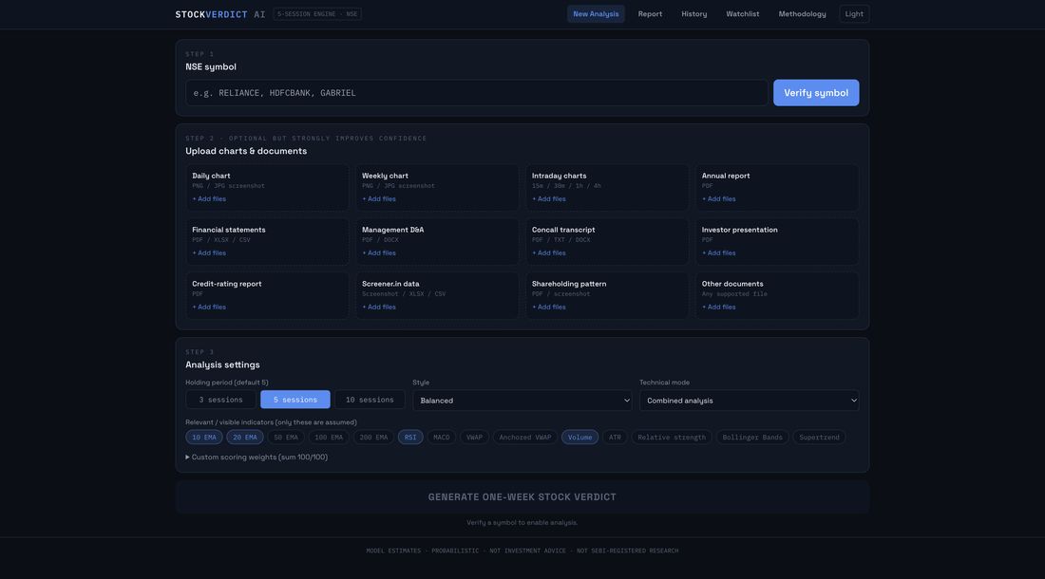
Task: Select the 3 sessions holding period
Action: [220, 400]
